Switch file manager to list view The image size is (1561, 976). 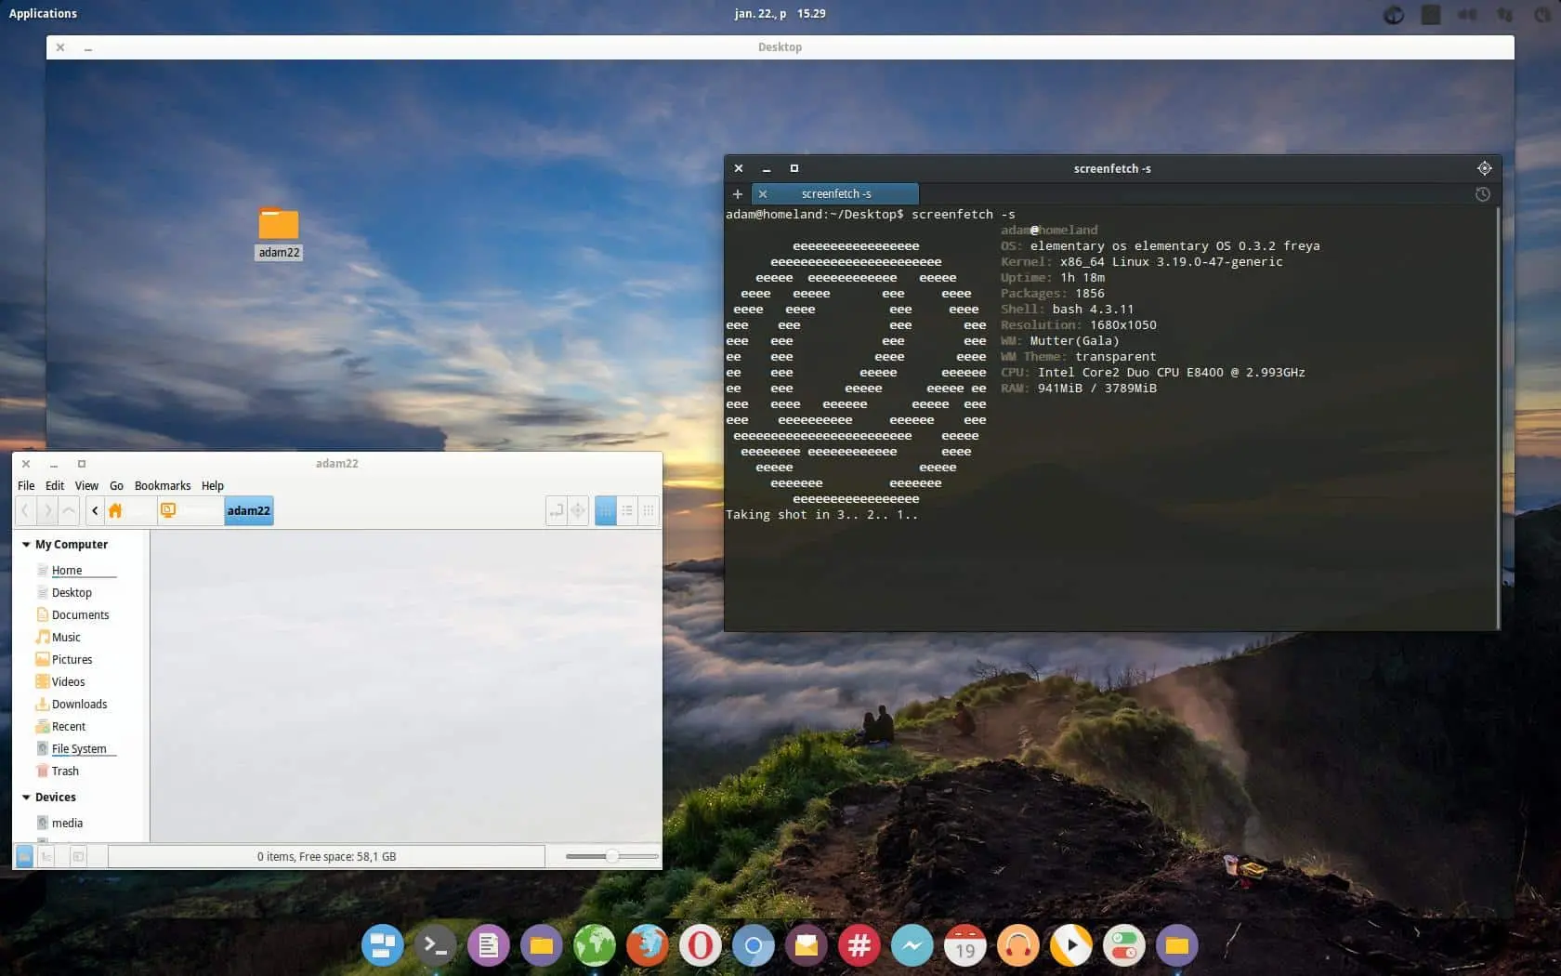click(x=627, y=510)
